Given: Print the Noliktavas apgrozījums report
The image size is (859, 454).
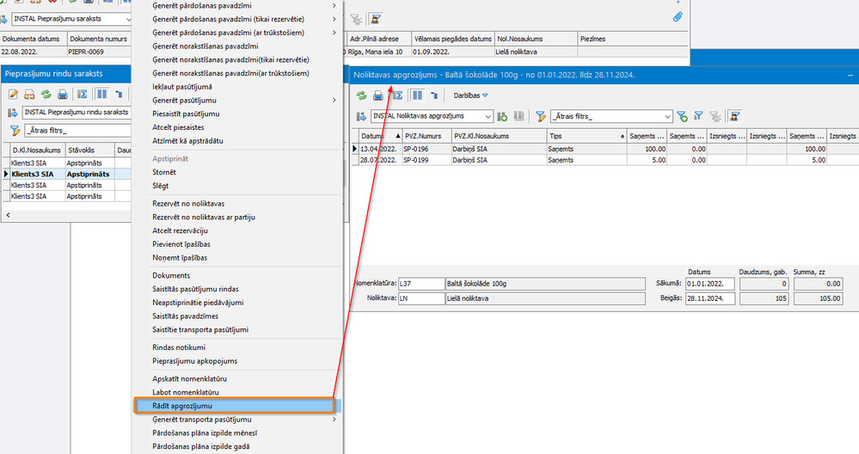Looking at the screenshot, I should click(x=378, y=95).
